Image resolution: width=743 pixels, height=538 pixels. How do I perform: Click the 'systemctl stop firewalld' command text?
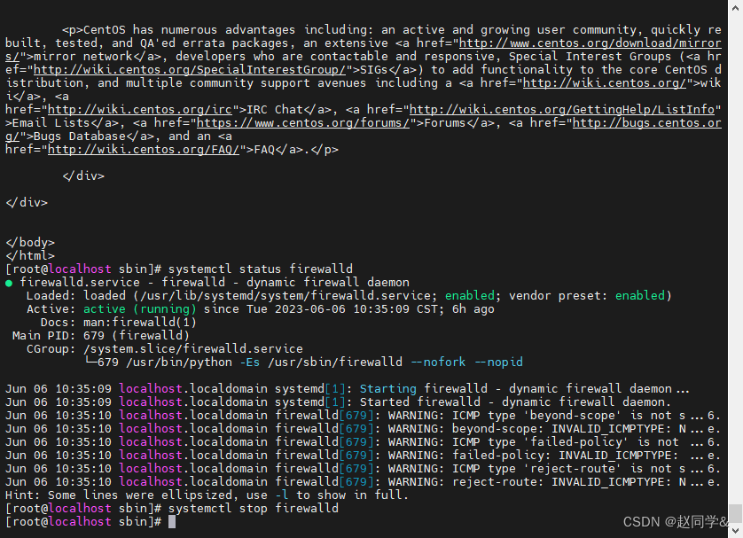point(253,508)
